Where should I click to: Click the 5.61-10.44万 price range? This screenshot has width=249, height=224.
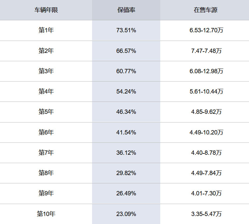click(x=206, y=92)
